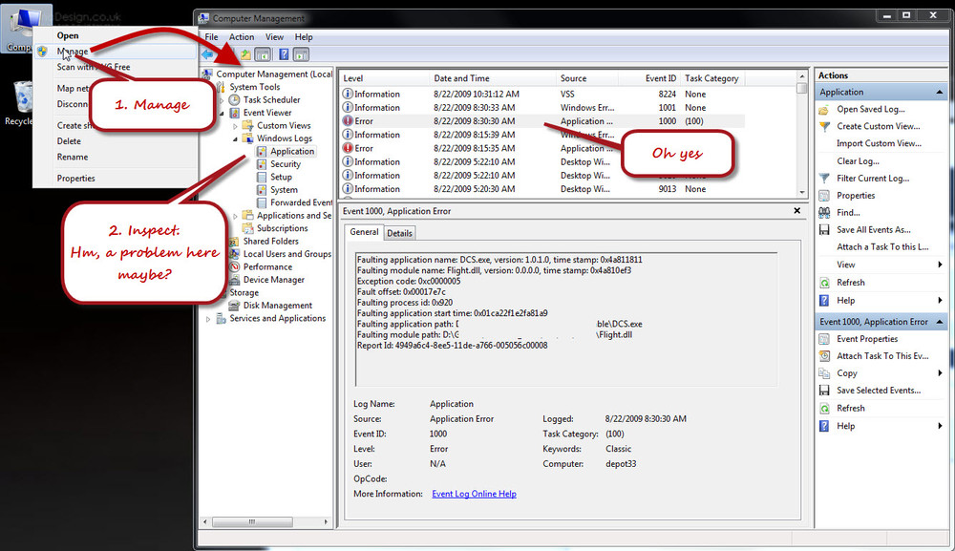Image resolution: width=955 pixels, height=551 pixels.
Task: Click Filter Current Log action
Action: [x=872, y=178]
